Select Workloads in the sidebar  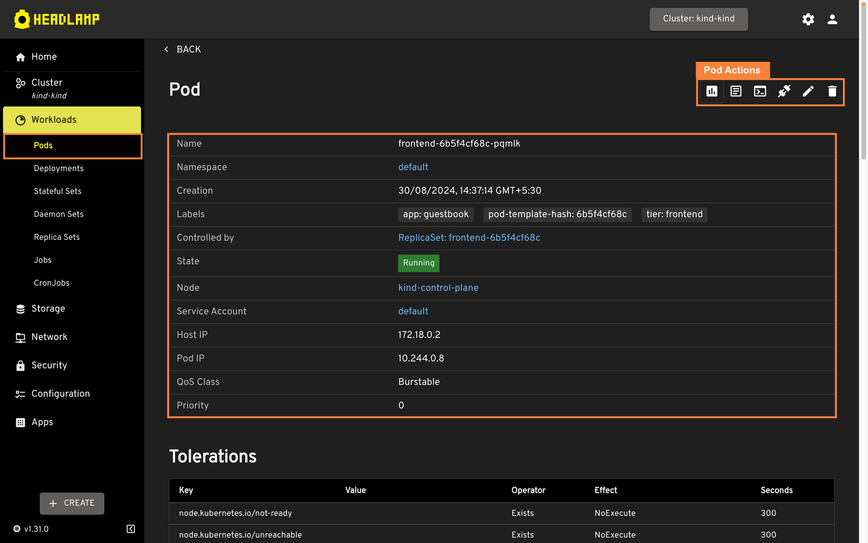tap(72, 120)
